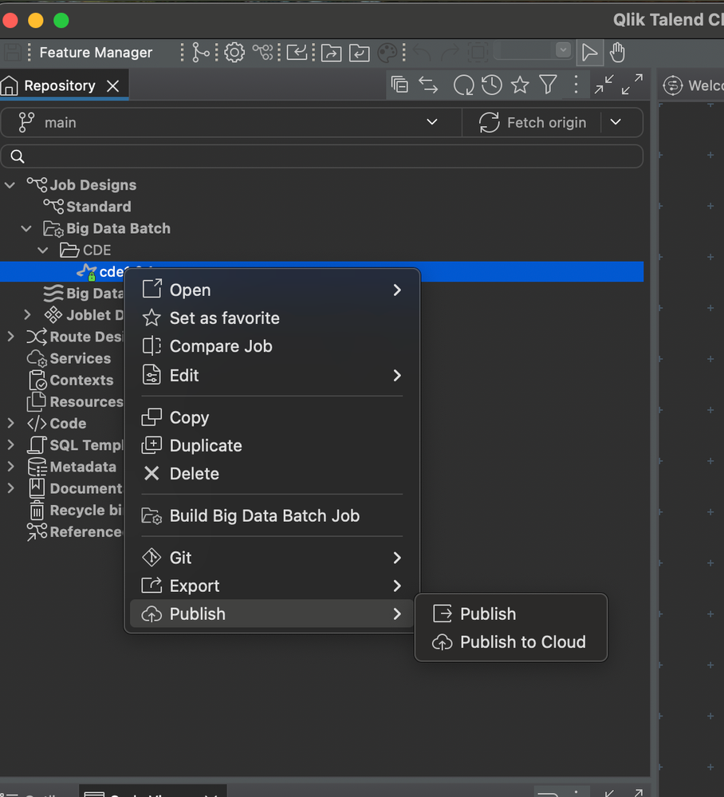The image size is (724, 797).
Task: Click the link with editor arrows icon
Action: pyautogui.click(x=428, y=85)
